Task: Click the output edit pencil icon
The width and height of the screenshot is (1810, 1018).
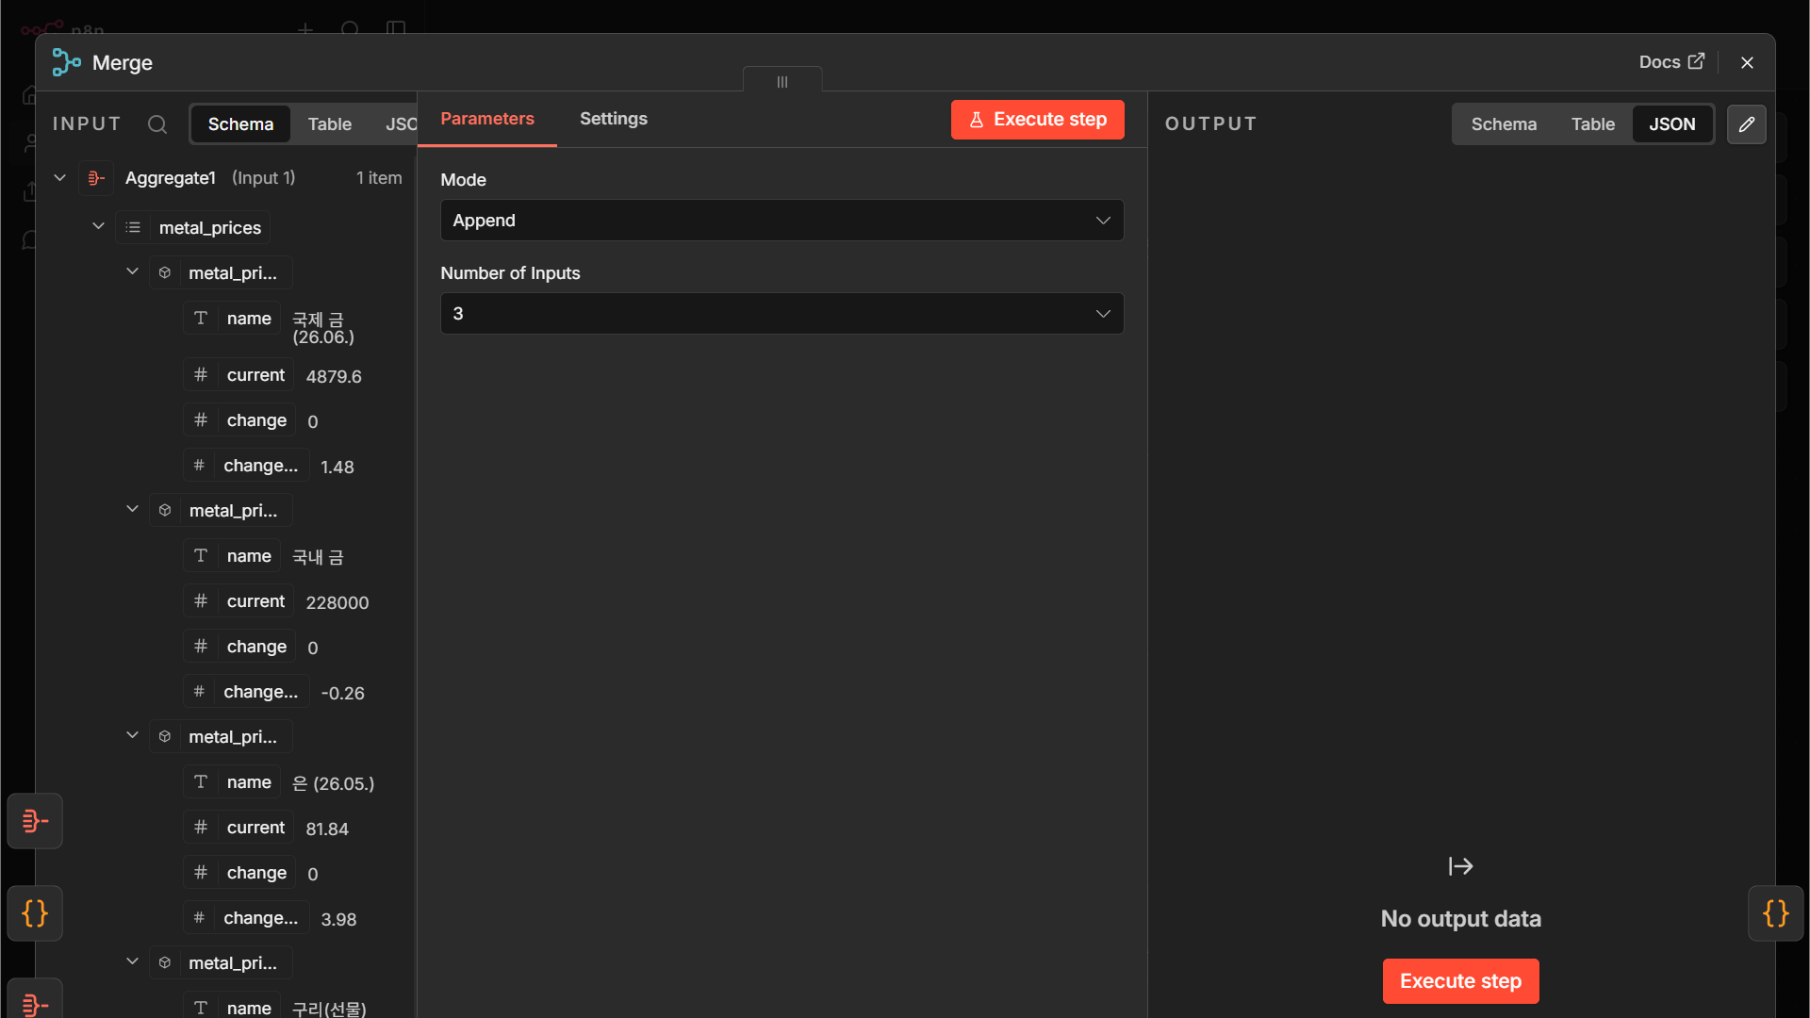Action: [x=1746, y=124]
